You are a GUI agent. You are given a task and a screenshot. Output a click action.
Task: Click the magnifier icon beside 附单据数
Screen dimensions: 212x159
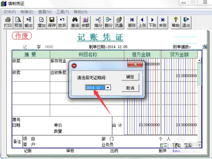tap(204, 47)
